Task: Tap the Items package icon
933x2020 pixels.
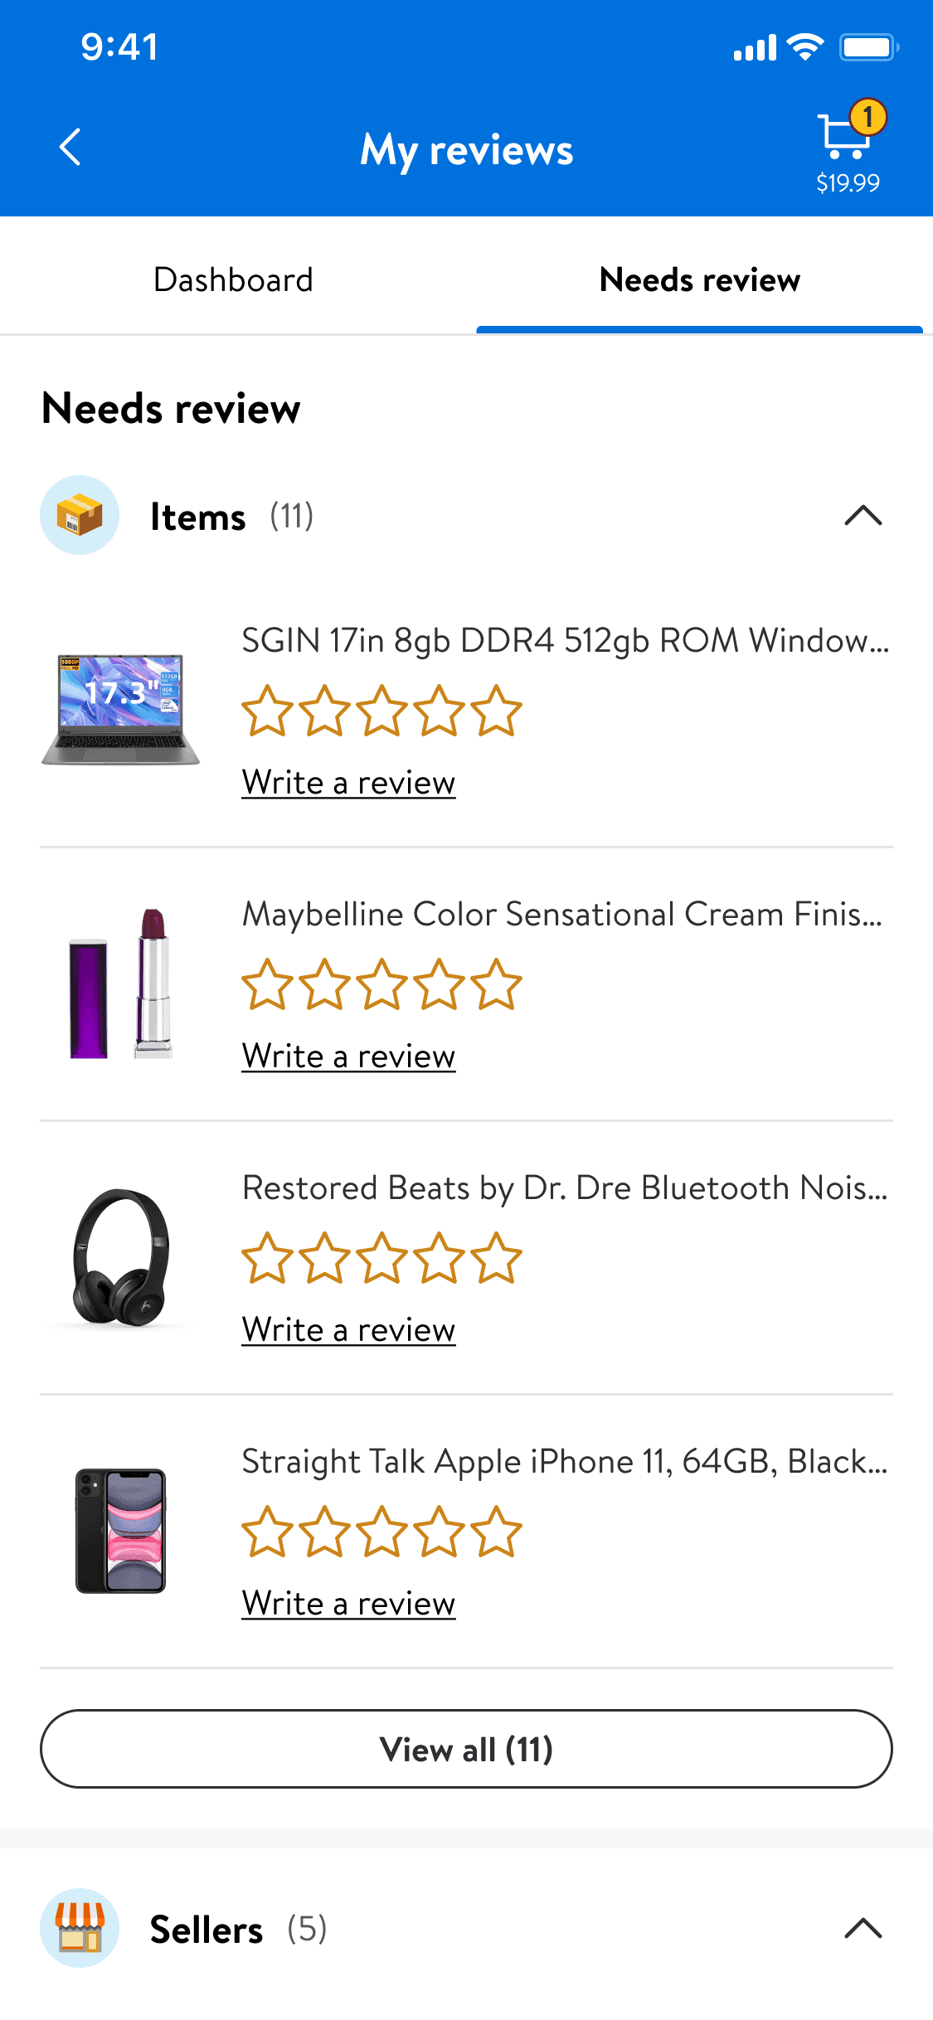Action: [x=80, y=515]
